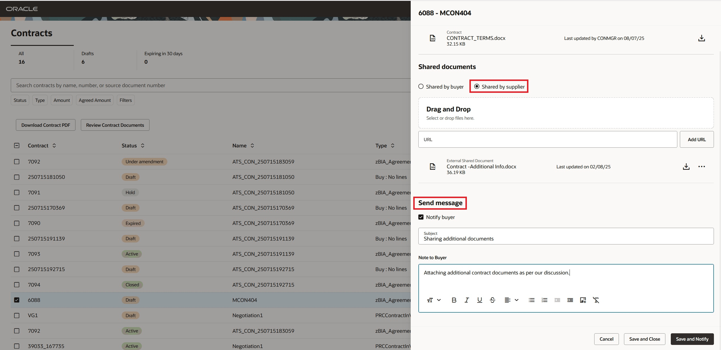Screen dimensions: 721x350
Task: Clear formatting in the note editor
Action: point(596,300)
